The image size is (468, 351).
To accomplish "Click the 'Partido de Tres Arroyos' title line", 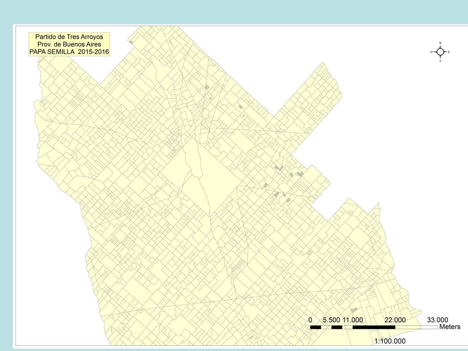I will pyautogui.click(x=69, y=37).
